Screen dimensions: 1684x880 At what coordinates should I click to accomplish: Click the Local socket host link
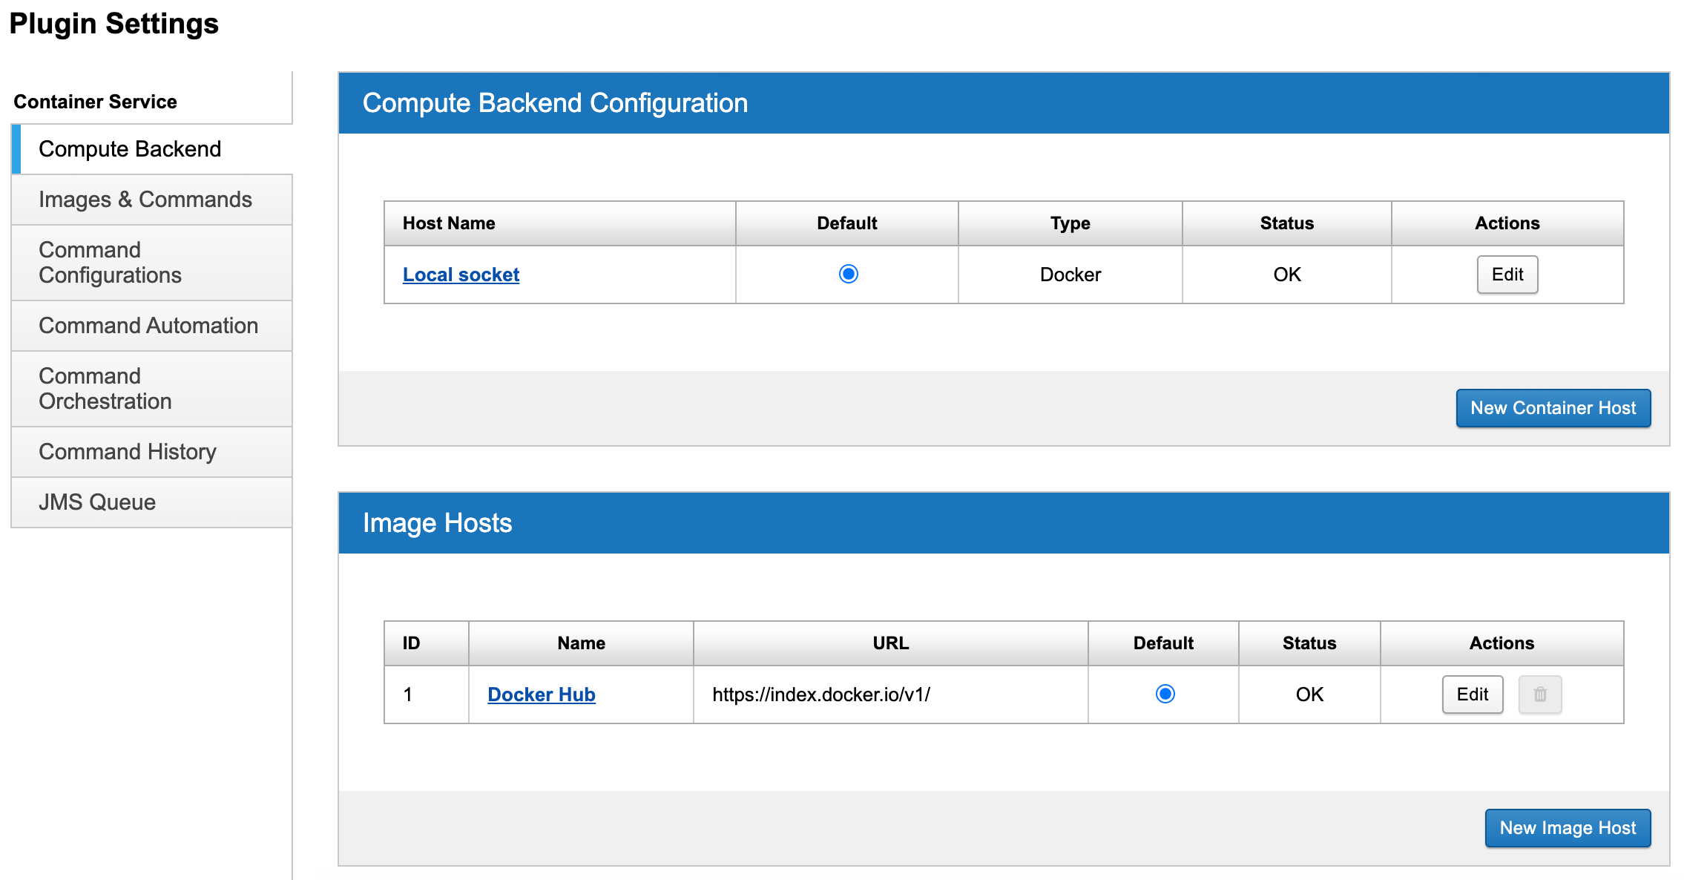[x=461, y=275]
